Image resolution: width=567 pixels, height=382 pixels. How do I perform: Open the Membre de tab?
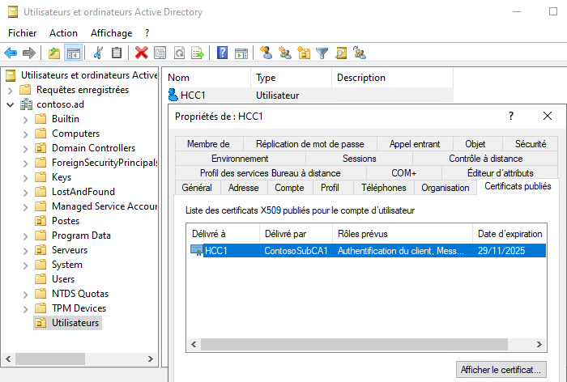pos(208,144)
